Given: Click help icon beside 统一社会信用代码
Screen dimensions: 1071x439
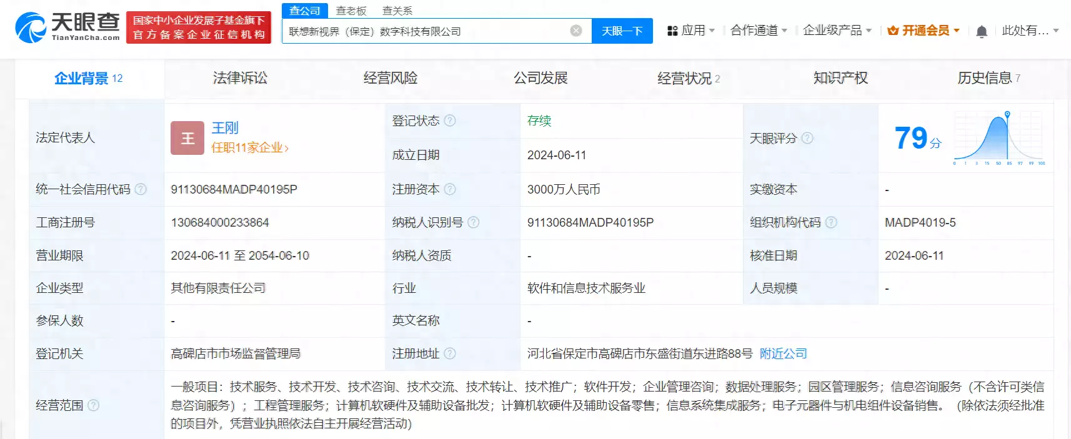Looking at the screenshot, I should coord(141,189).
